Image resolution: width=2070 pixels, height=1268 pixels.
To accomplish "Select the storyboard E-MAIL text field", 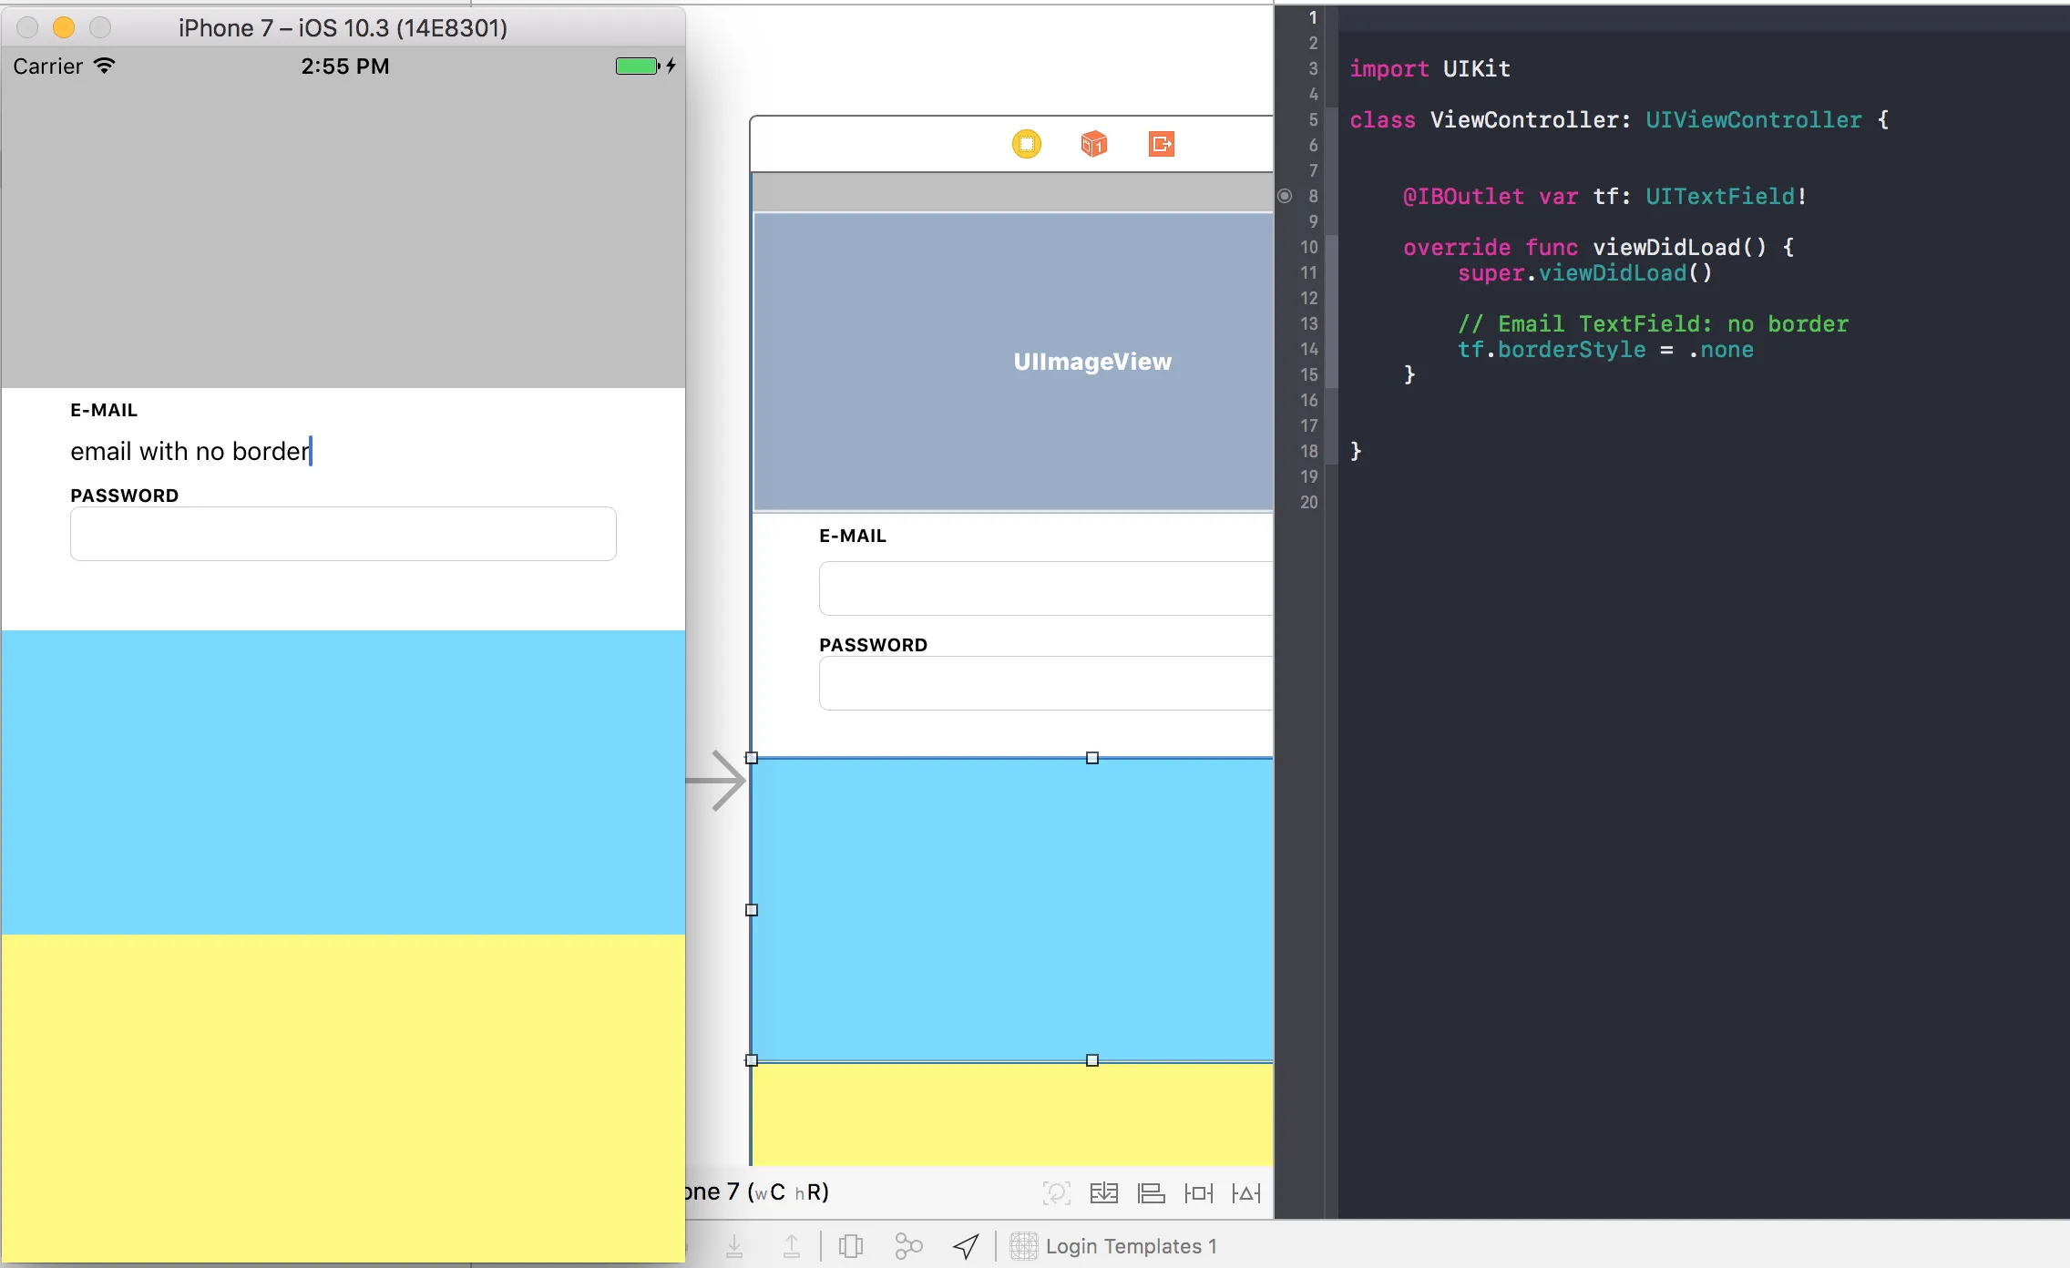I will [x=1044, y=588].
